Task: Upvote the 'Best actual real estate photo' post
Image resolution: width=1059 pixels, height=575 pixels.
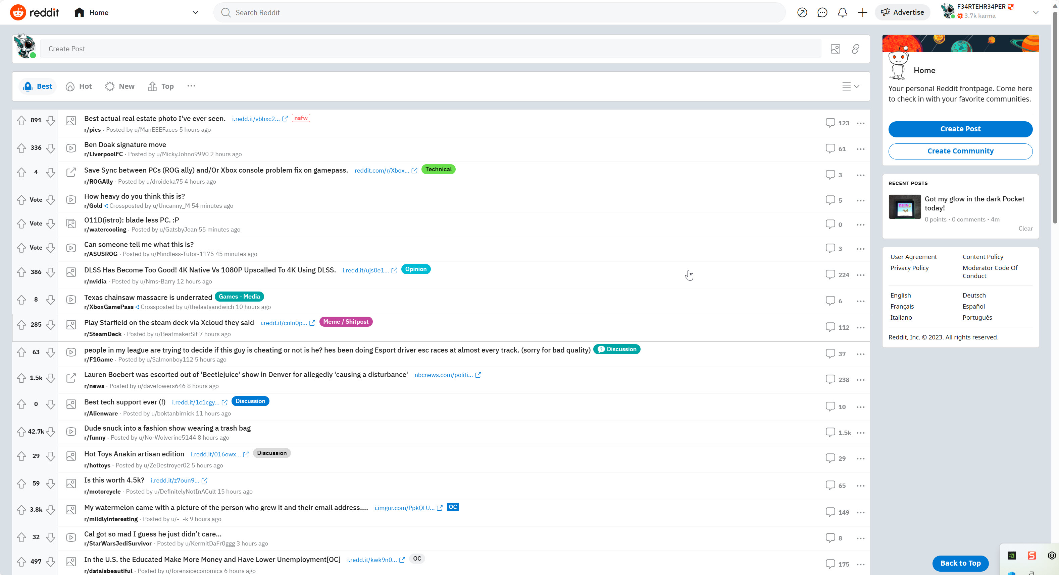Action: click(x=21, y=120)
